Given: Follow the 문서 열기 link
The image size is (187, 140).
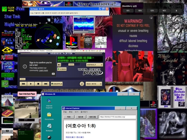Looking at the screenshot, I should (80, 137).
